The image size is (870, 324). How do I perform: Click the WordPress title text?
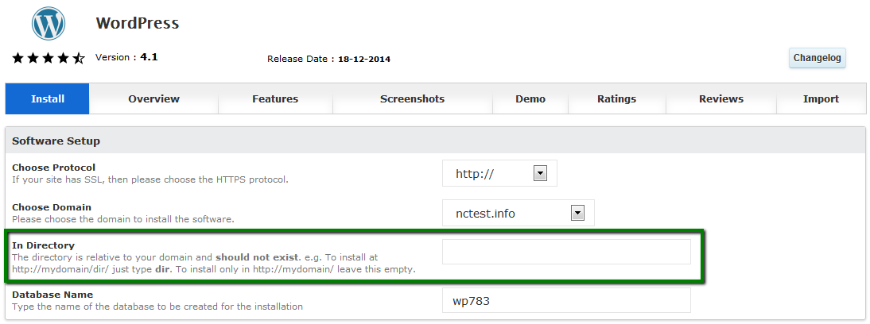pos(137,23)
